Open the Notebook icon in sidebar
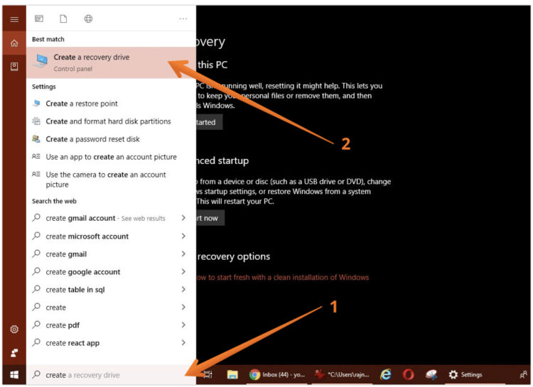 click(14, 66)
